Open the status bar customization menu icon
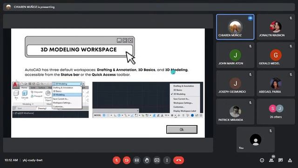The height and width of the screenshot is (168, 298). point(201,115)
